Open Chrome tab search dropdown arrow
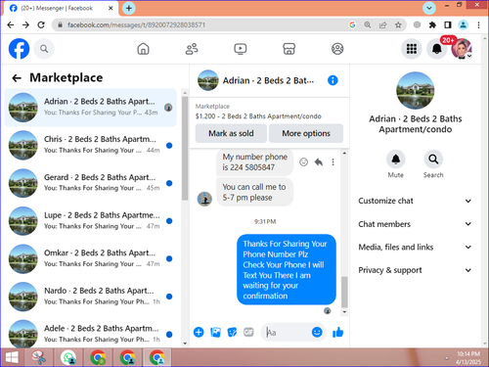 click(429, 8)
